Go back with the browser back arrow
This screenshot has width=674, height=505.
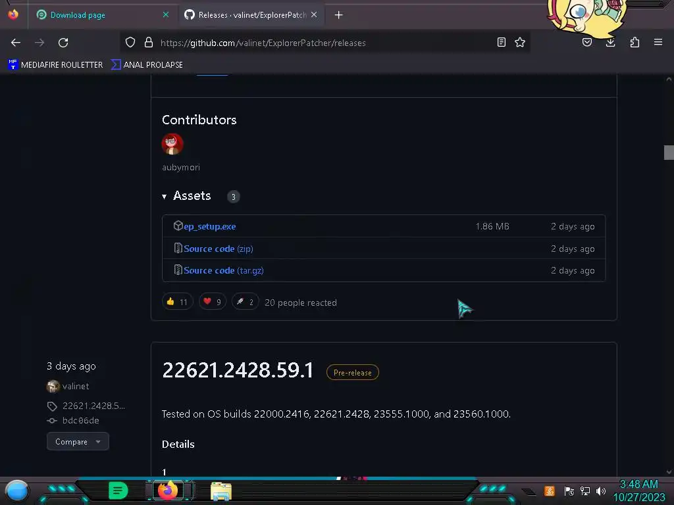tap(16, 43)
